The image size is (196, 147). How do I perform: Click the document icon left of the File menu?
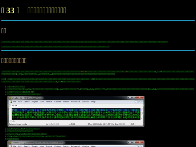coord(11,102)
